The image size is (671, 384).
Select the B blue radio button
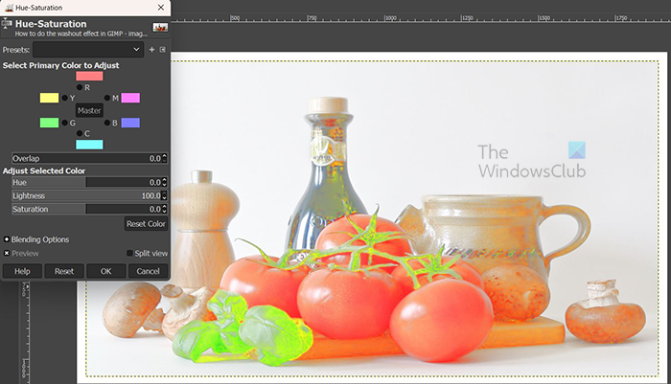pos(107,123)
